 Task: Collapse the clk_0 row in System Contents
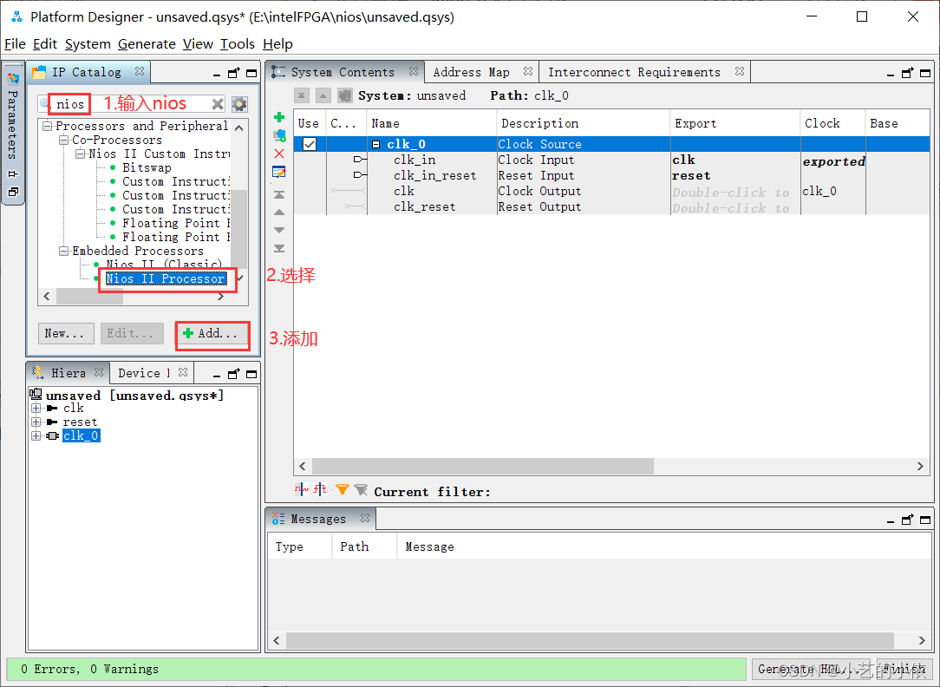375,145
